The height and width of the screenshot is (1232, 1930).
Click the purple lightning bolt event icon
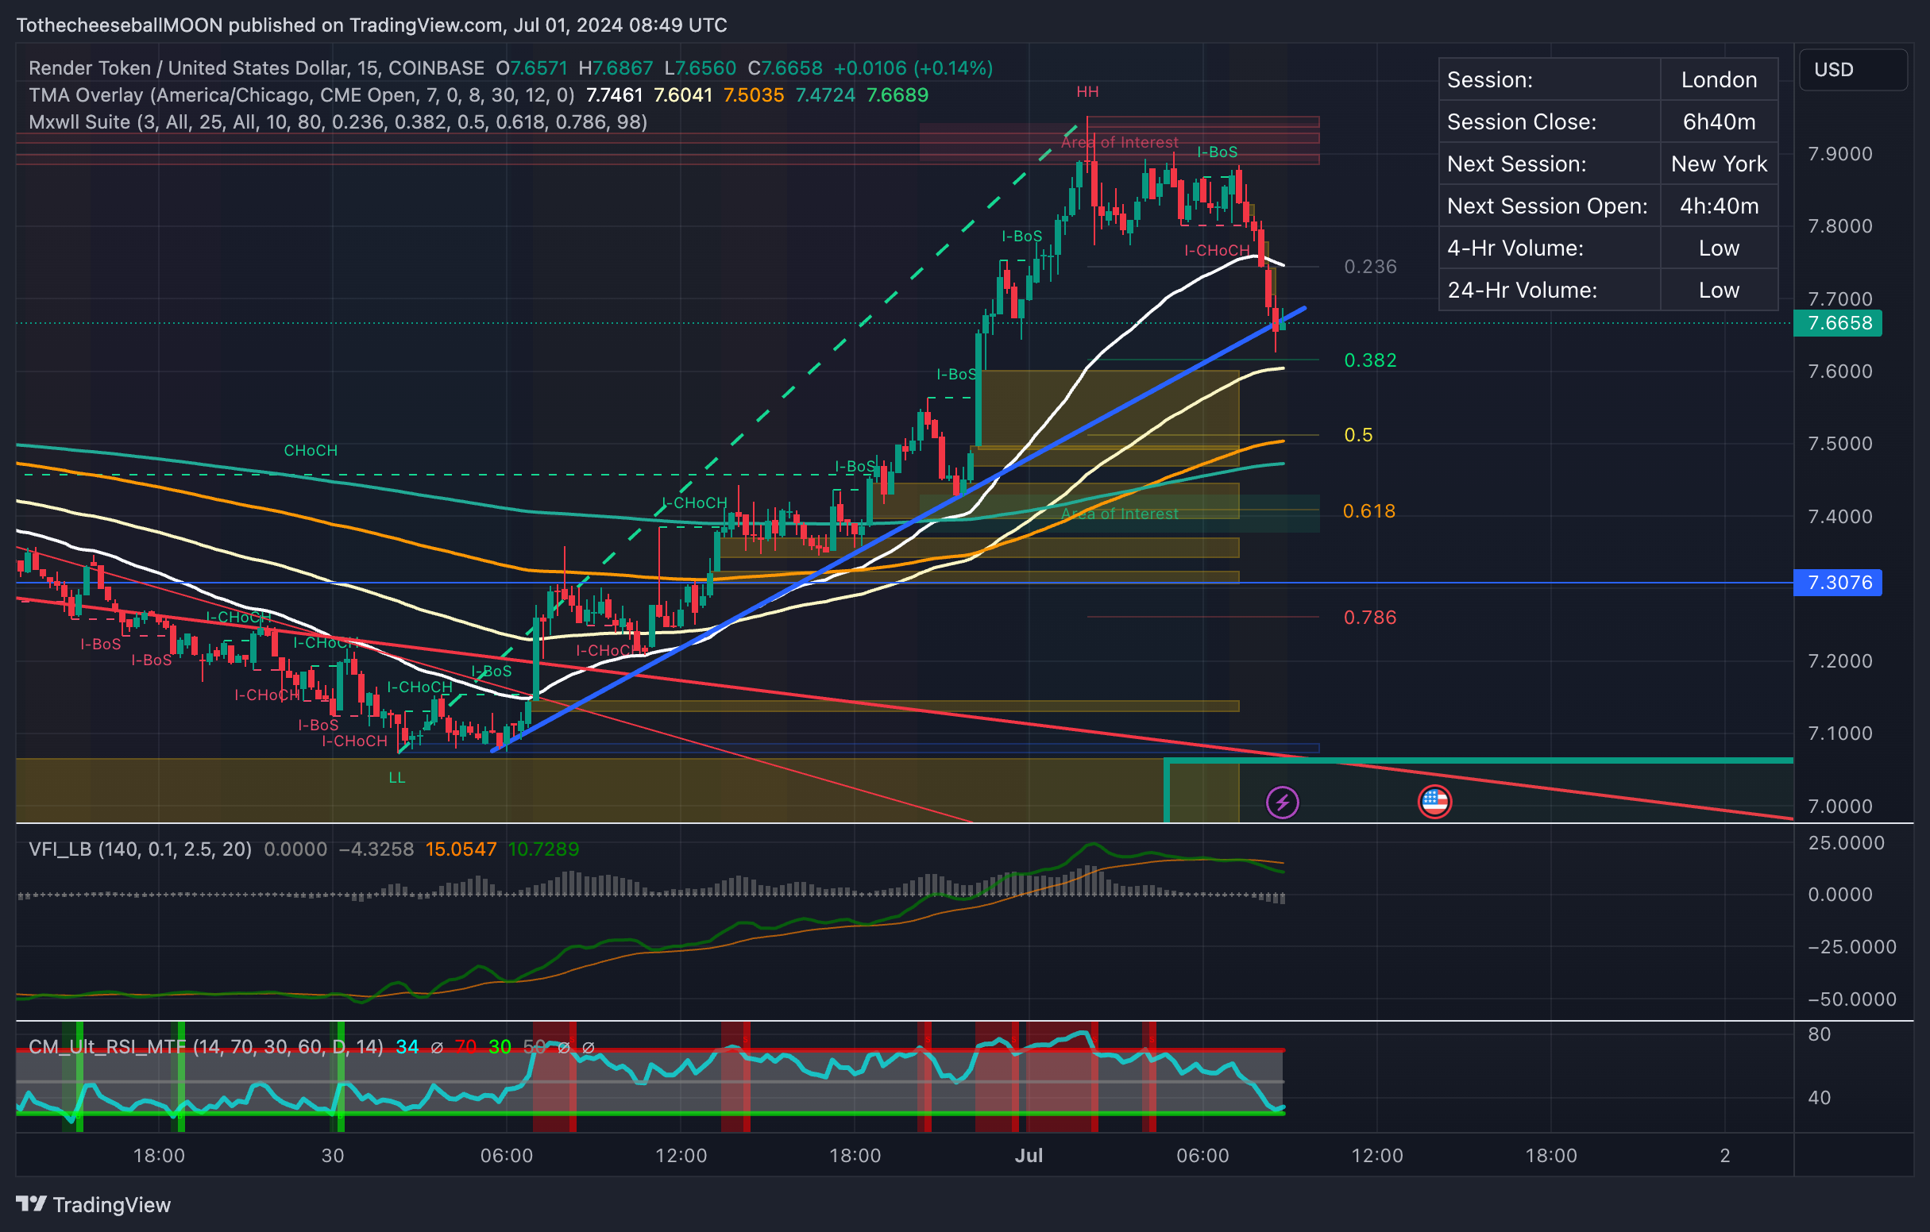[1283, 802]
